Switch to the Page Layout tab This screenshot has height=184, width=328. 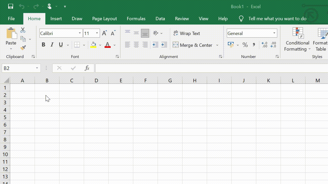point(105,19)
